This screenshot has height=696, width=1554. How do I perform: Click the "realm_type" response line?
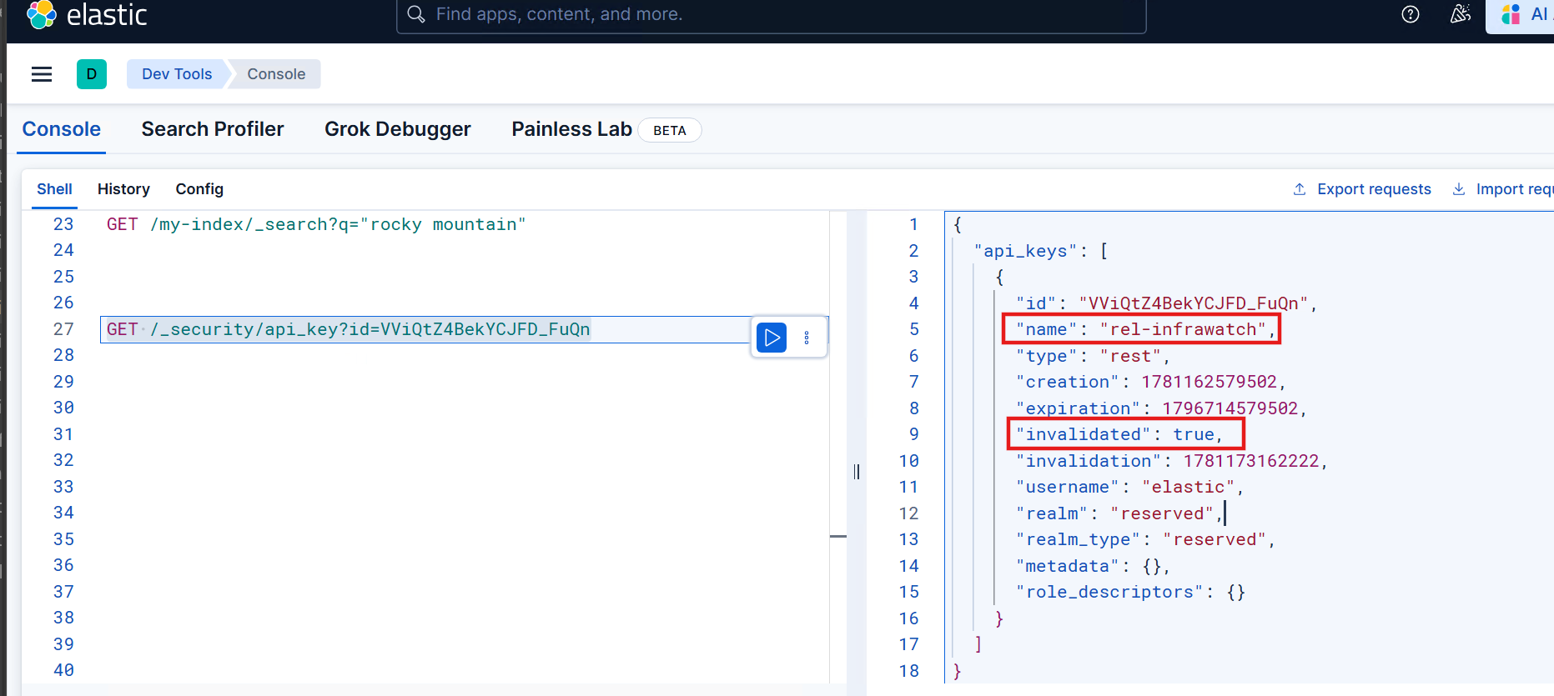[1145, 539]
